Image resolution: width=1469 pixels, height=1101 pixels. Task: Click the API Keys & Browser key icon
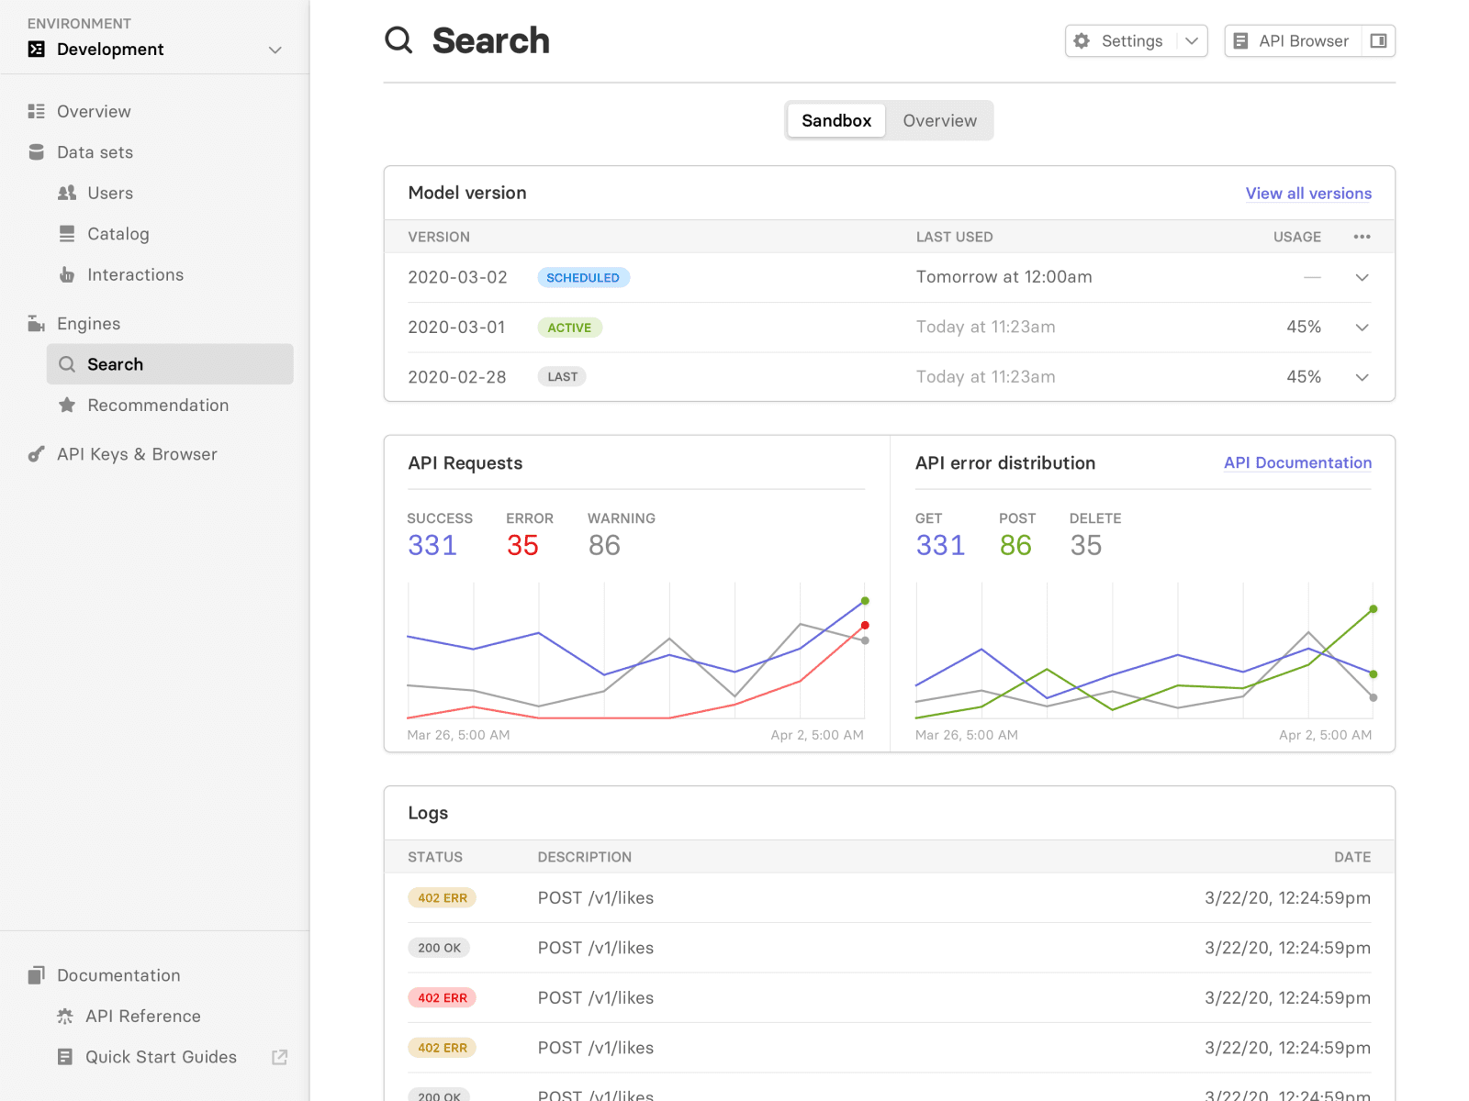[x=36, y=454]
